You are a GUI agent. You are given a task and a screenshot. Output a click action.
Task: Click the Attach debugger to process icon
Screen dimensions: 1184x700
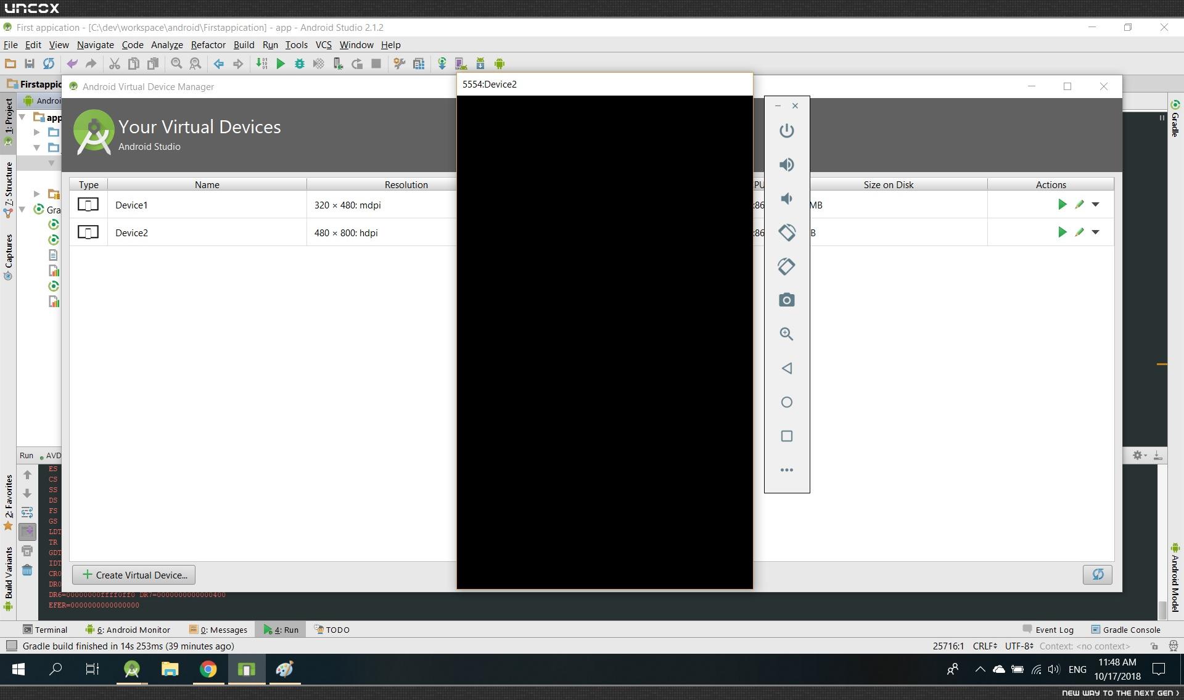click(x=338, y=64)
